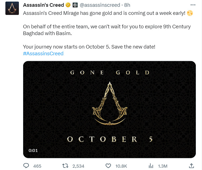Viewport: 202px width, 170px height.
Task: Click the tweet text about 9th Century Baghdad
Action: tap(107, 30)
